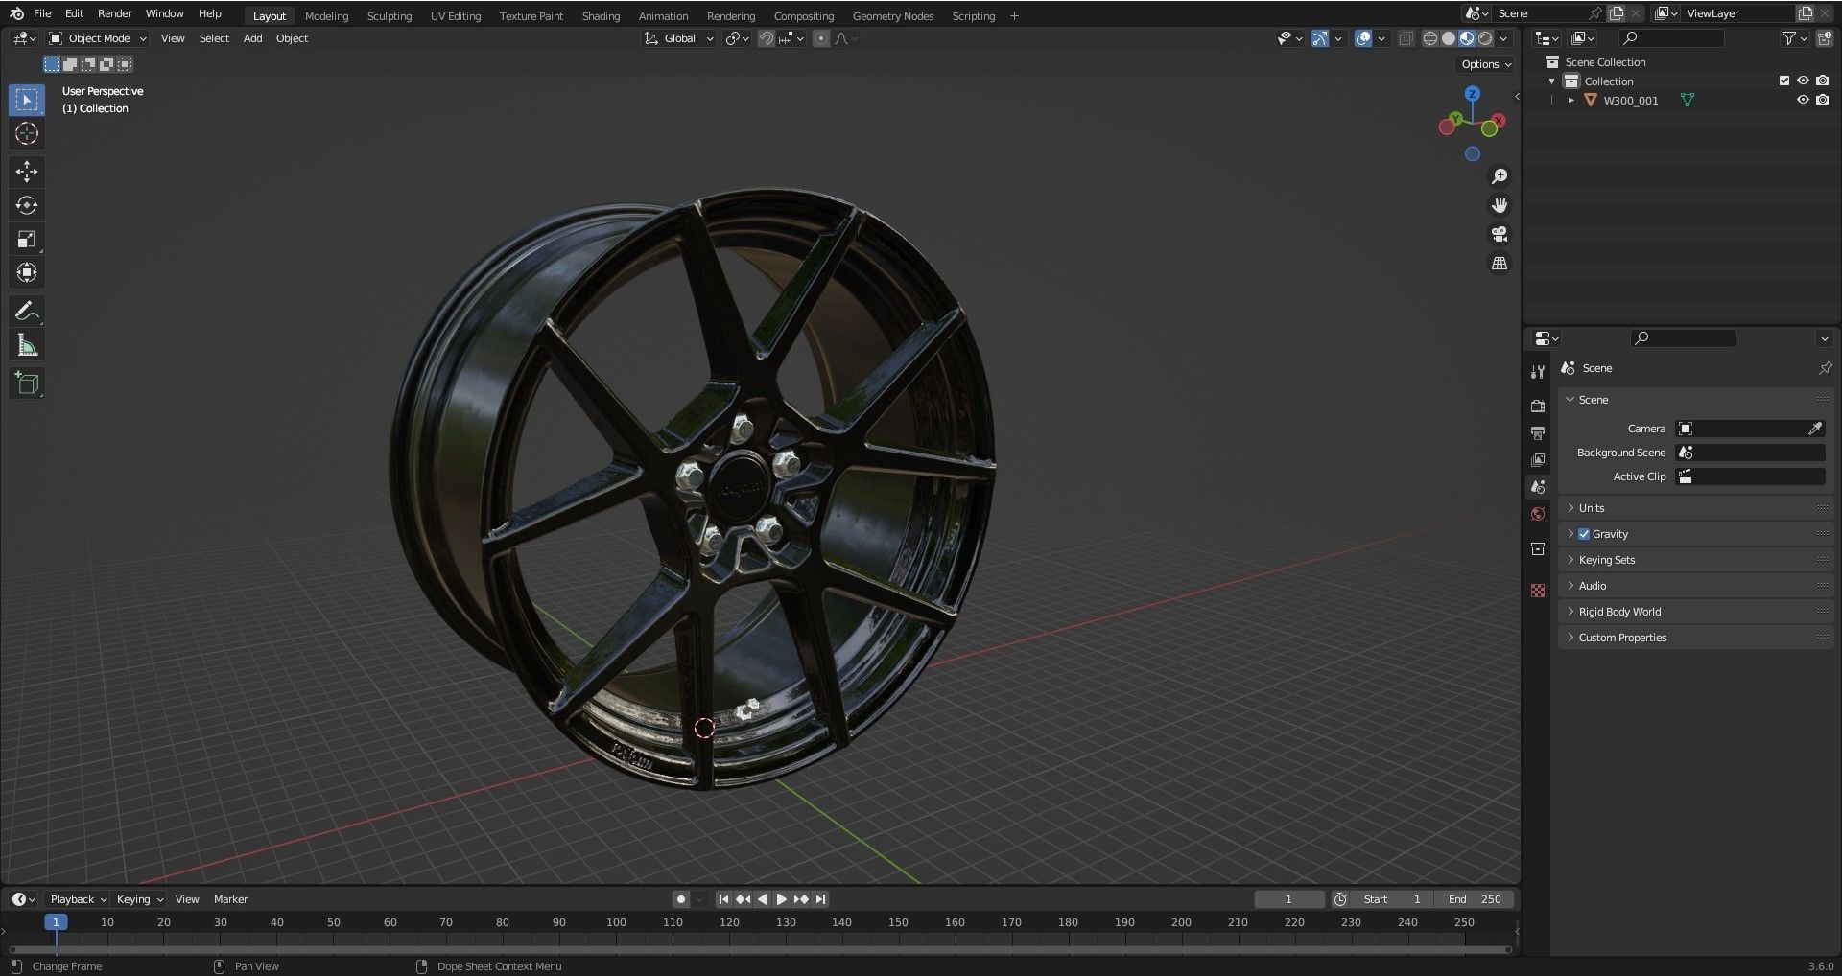Click the current frame field showing 1
Screen dimensions: 1842x976
click(1288, 898)
